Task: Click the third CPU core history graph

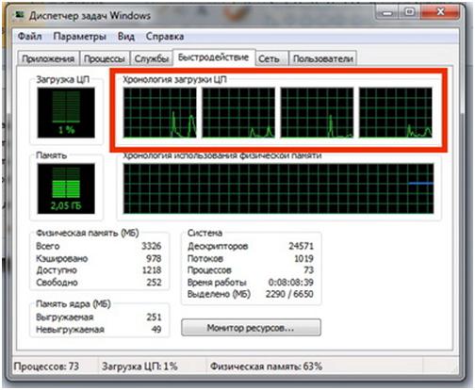Action: [317, 113]
